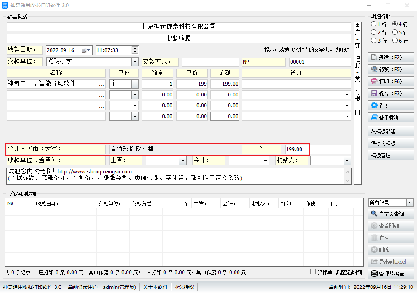Click 关于本软件 in the status bar
This screenshot has width=417, height=293.
pos(155,287)
